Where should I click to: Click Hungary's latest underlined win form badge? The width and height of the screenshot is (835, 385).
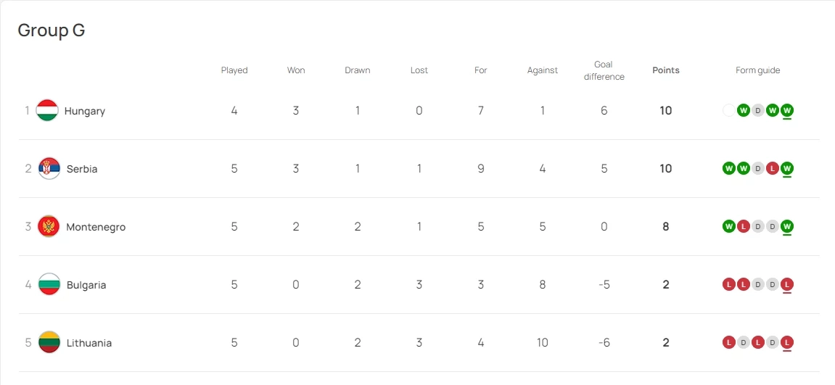[787, 110]
